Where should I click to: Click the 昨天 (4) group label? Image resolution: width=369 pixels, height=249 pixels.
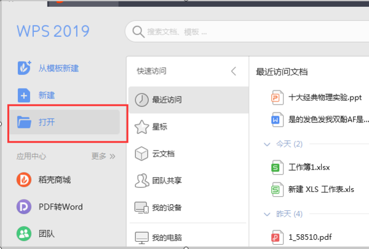tap(289, 214)
